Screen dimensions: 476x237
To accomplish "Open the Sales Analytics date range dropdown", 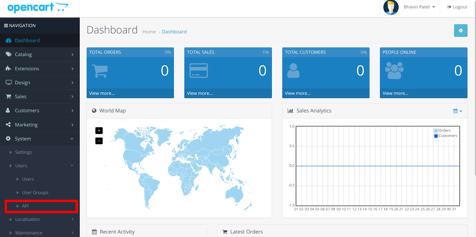I will 458,111.
